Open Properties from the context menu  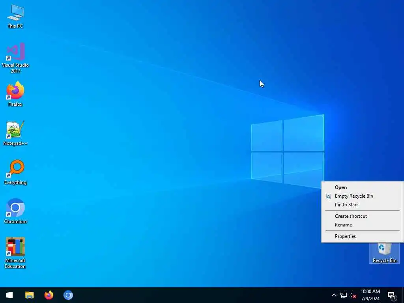tap(362, 236)
